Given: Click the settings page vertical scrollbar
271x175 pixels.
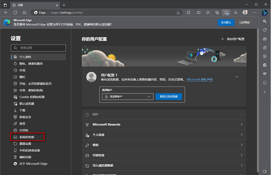Looking at the screenshot, I should point(258,100).
